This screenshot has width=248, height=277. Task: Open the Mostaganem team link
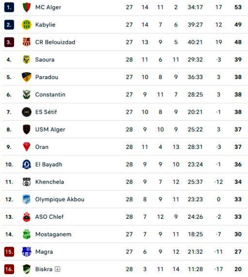(x=53, y=234)
